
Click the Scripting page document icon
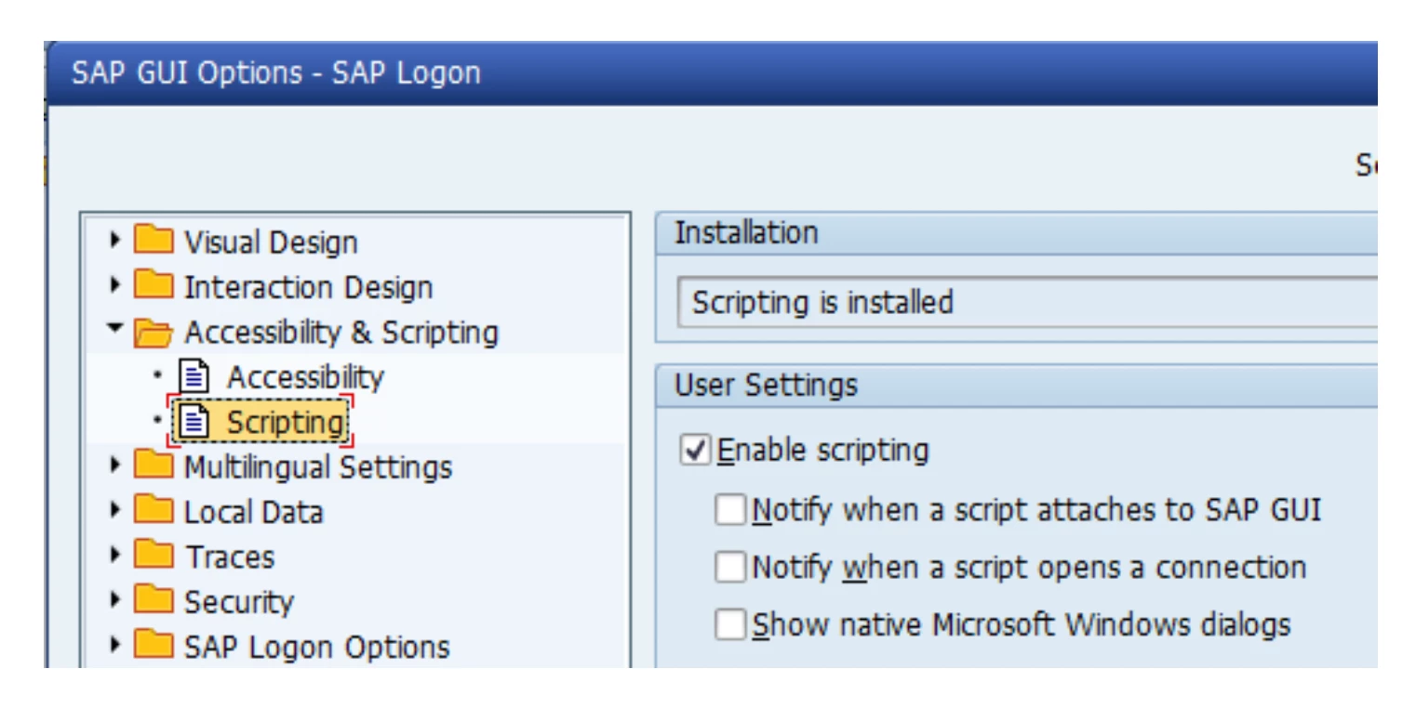pos(194,422)
